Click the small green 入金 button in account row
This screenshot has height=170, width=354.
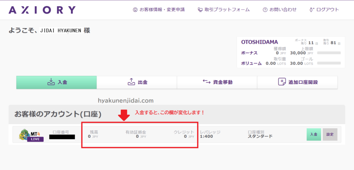pyautogui.click(x=314, y=134)
